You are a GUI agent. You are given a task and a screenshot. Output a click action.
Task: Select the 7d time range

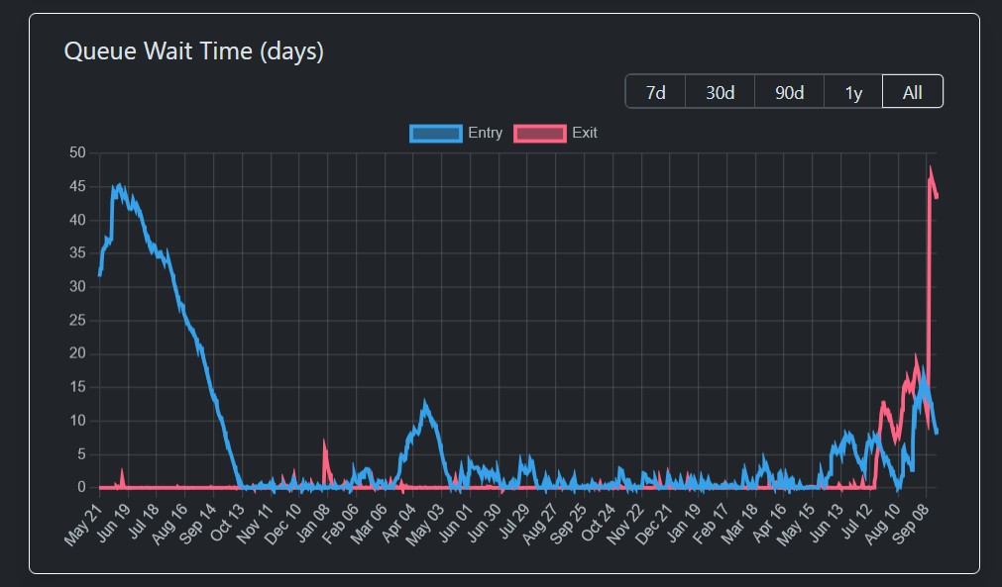coord(655,92)
